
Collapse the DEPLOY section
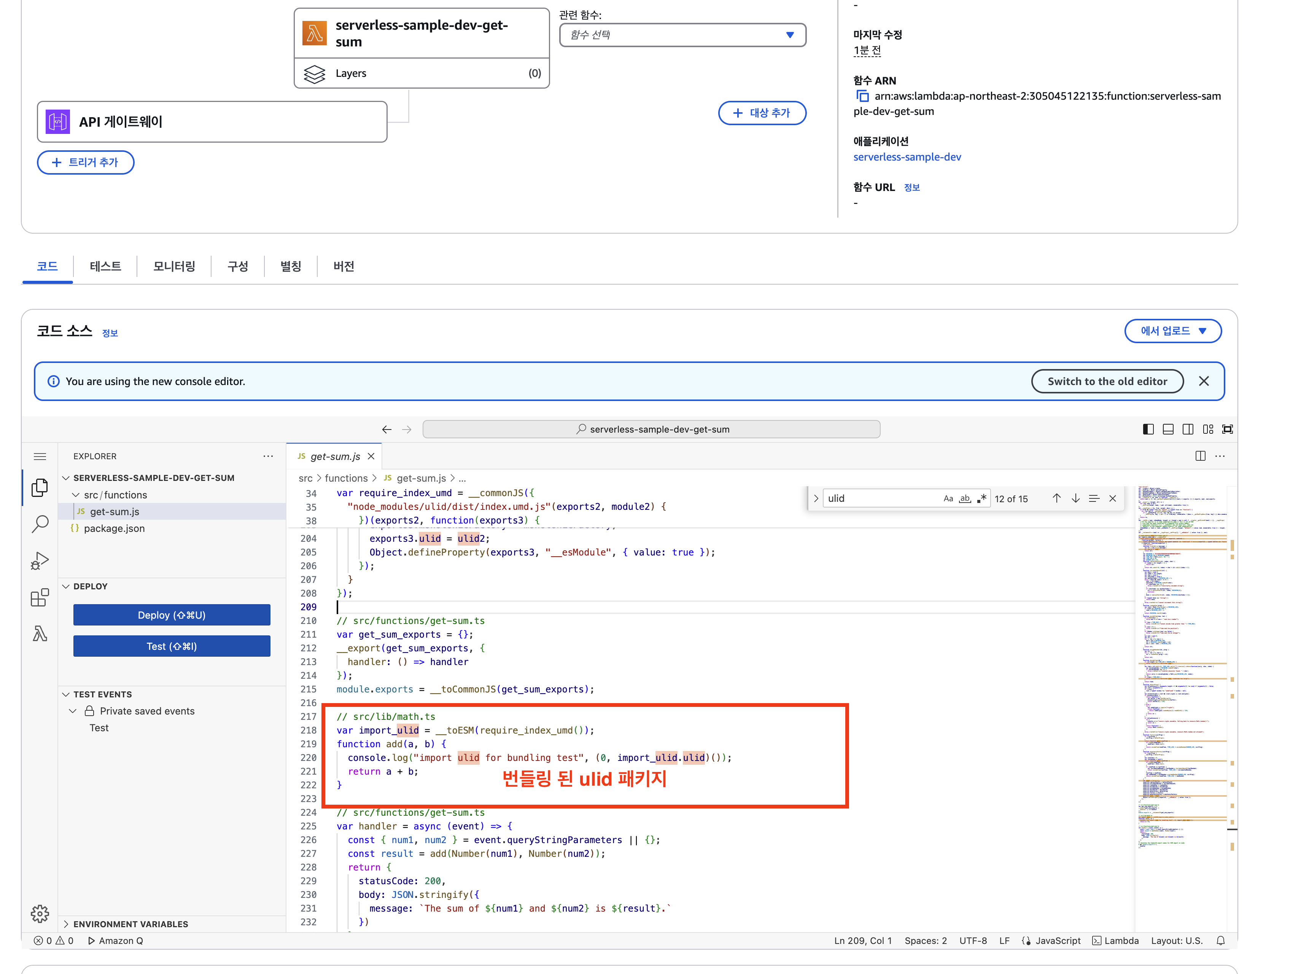(90, 586)
